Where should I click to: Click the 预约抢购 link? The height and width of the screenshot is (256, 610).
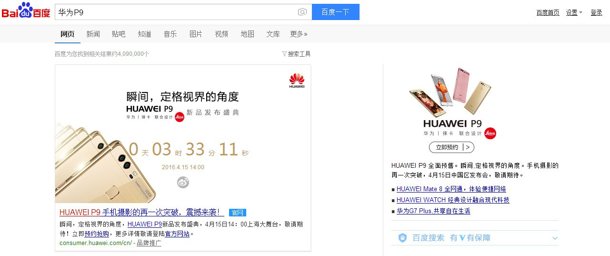click(x=97, y=234)
